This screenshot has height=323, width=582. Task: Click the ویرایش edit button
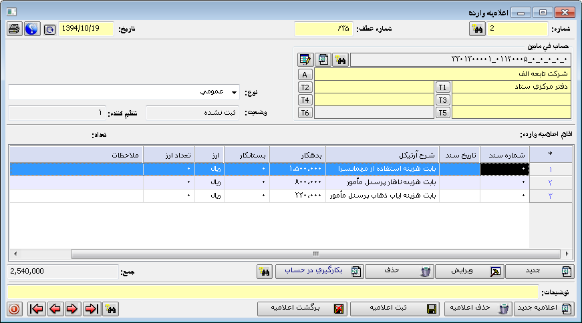(x=468, y=272)
